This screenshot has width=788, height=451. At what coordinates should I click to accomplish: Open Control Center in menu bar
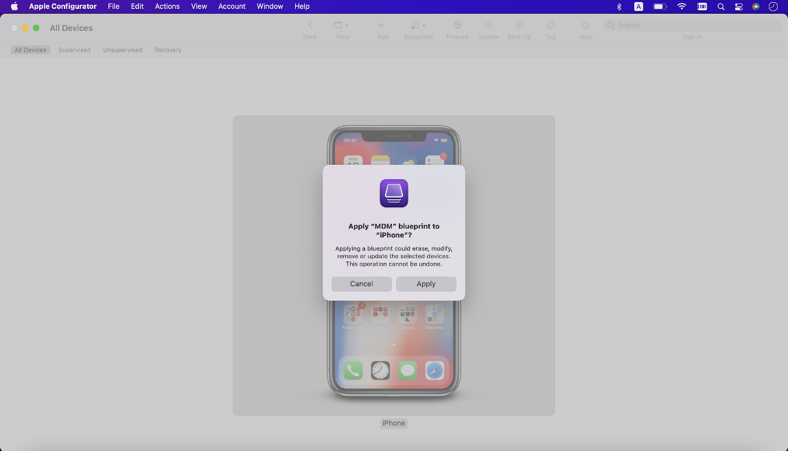[x=739, y=7]
